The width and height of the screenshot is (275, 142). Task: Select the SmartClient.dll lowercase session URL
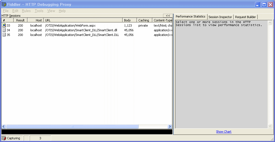[x=81, y=30]
